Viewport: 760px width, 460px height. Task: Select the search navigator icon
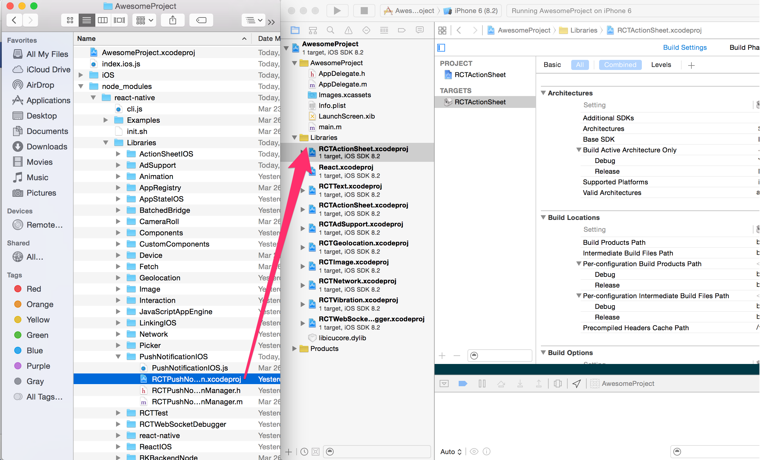pos(330,31)
